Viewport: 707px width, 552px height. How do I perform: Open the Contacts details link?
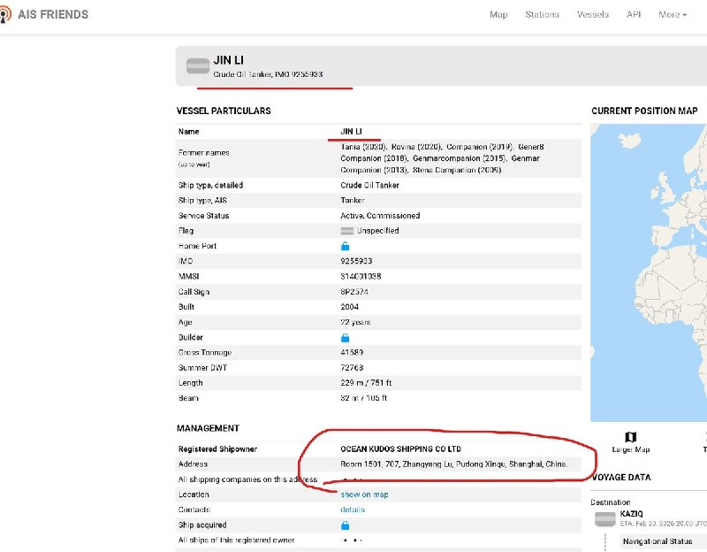coord(353,510)
